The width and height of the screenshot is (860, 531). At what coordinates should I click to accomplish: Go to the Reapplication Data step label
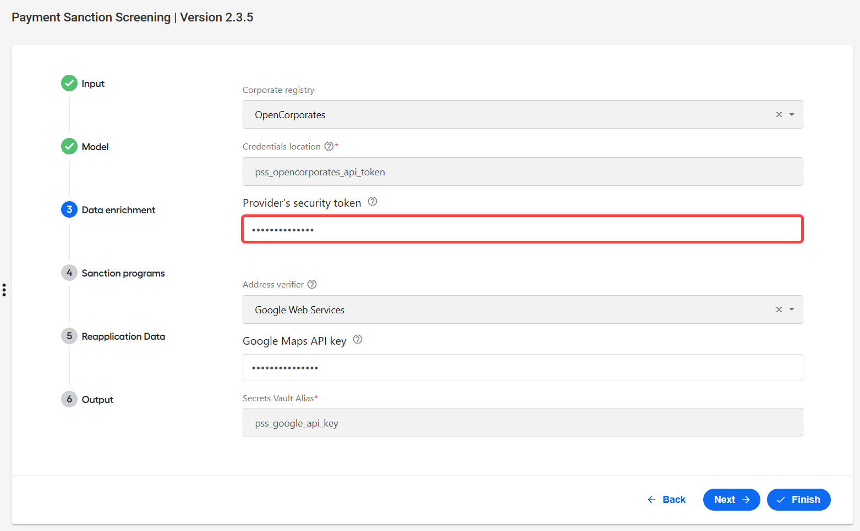(123, 336)
